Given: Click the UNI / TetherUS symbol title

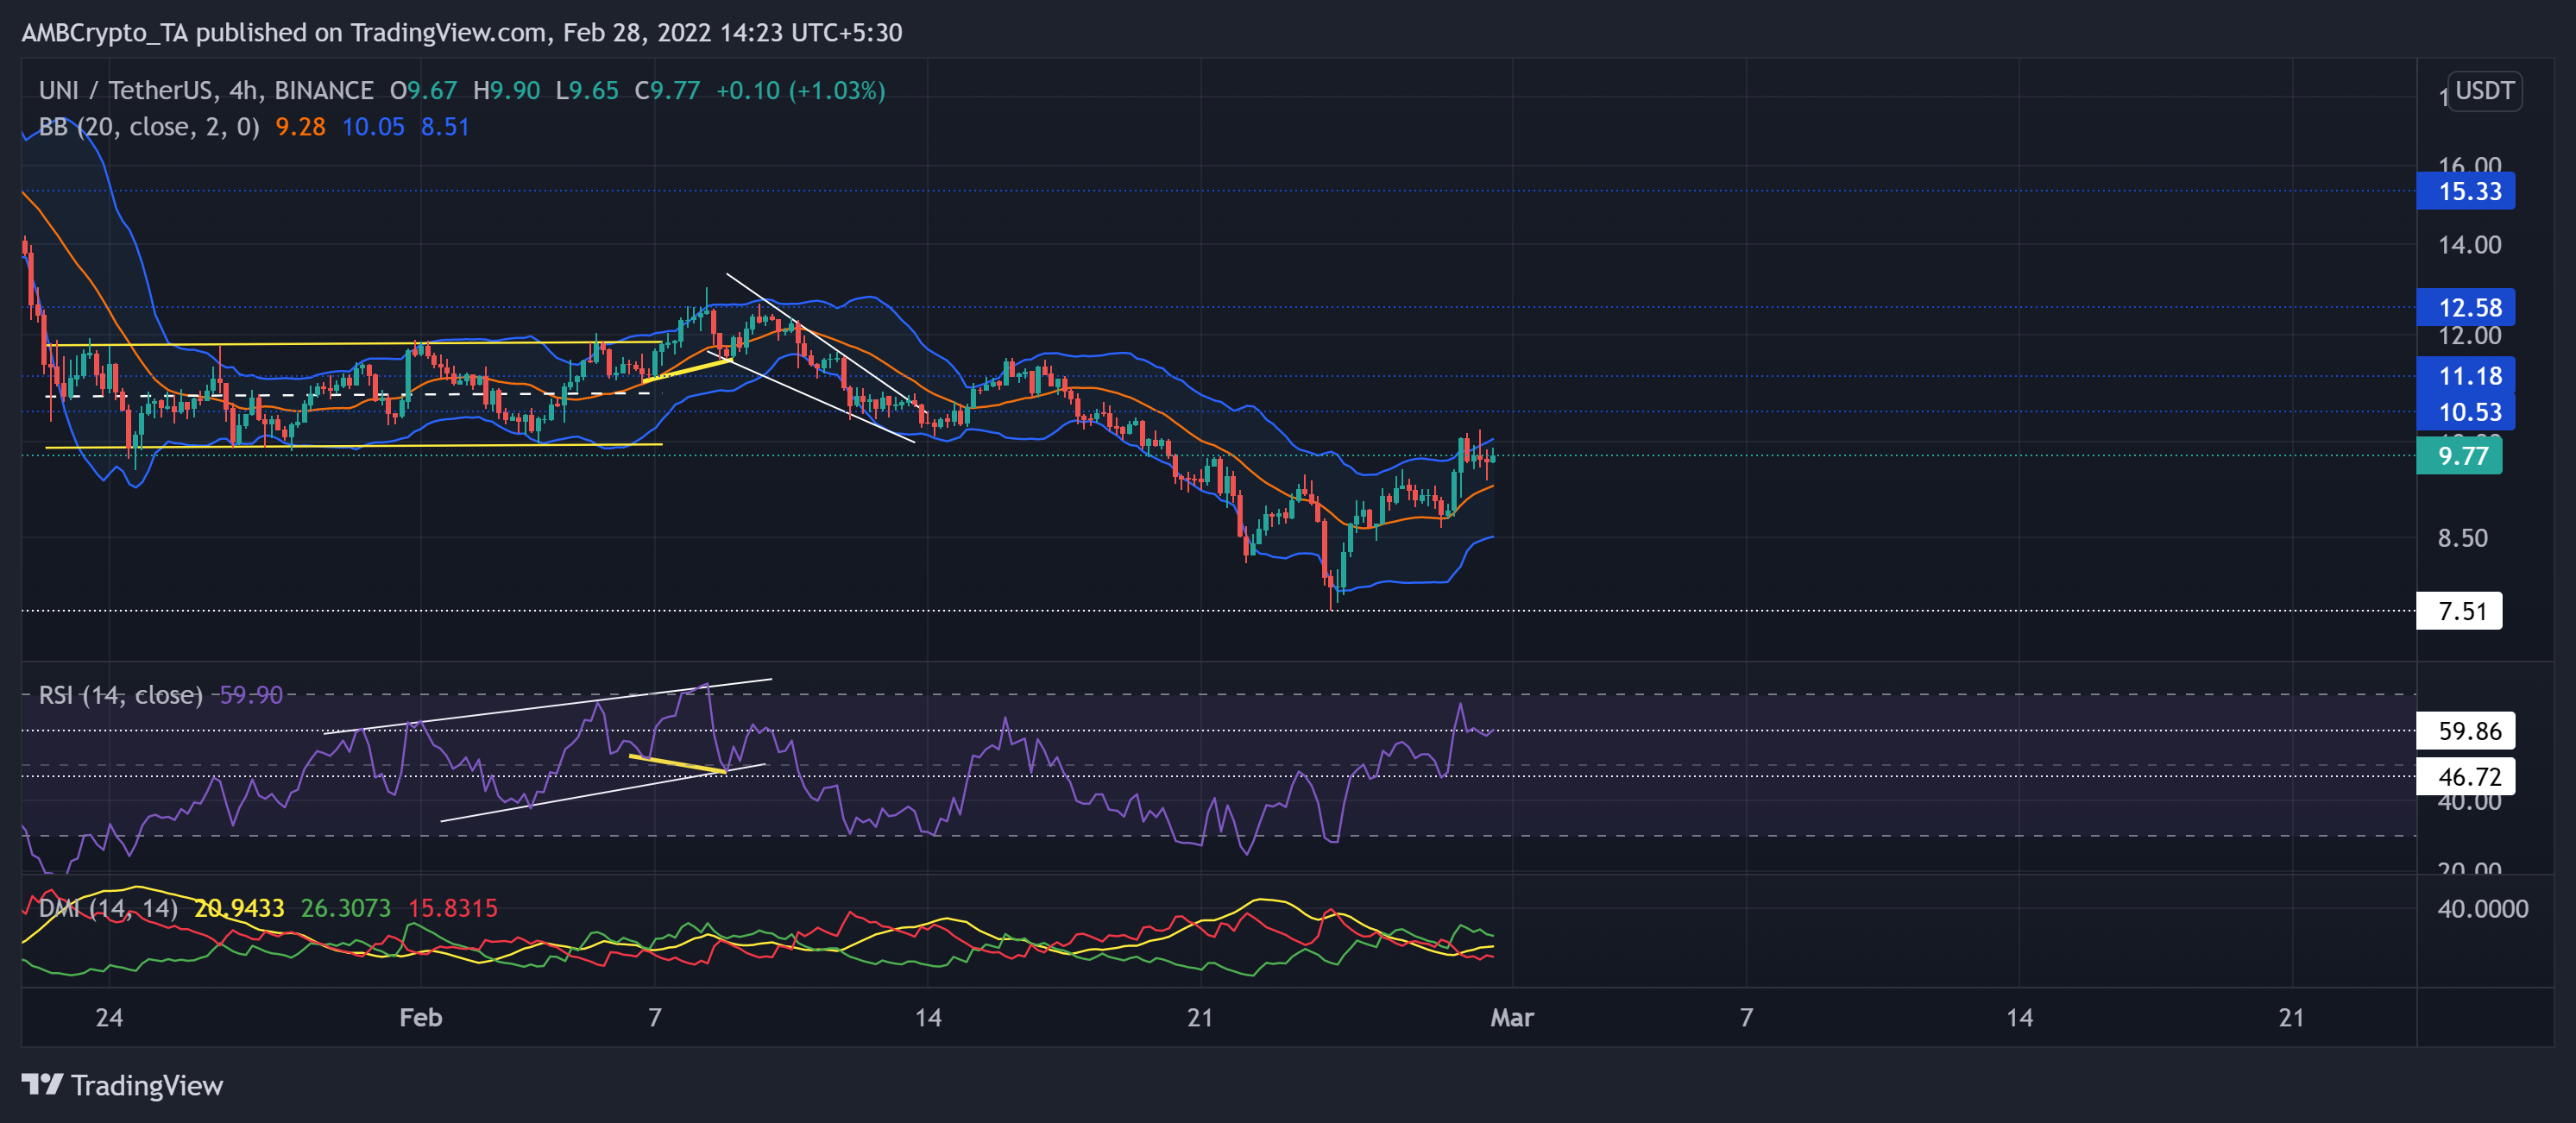Looking at the screenshot, I should coord(125,91).
